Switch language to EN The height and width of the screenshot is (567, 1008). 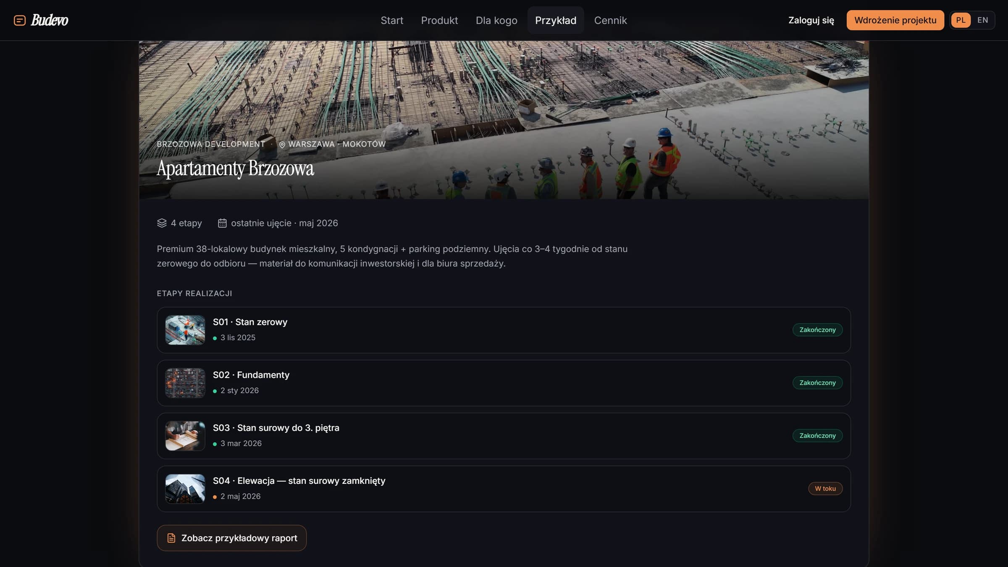point(982,20)
